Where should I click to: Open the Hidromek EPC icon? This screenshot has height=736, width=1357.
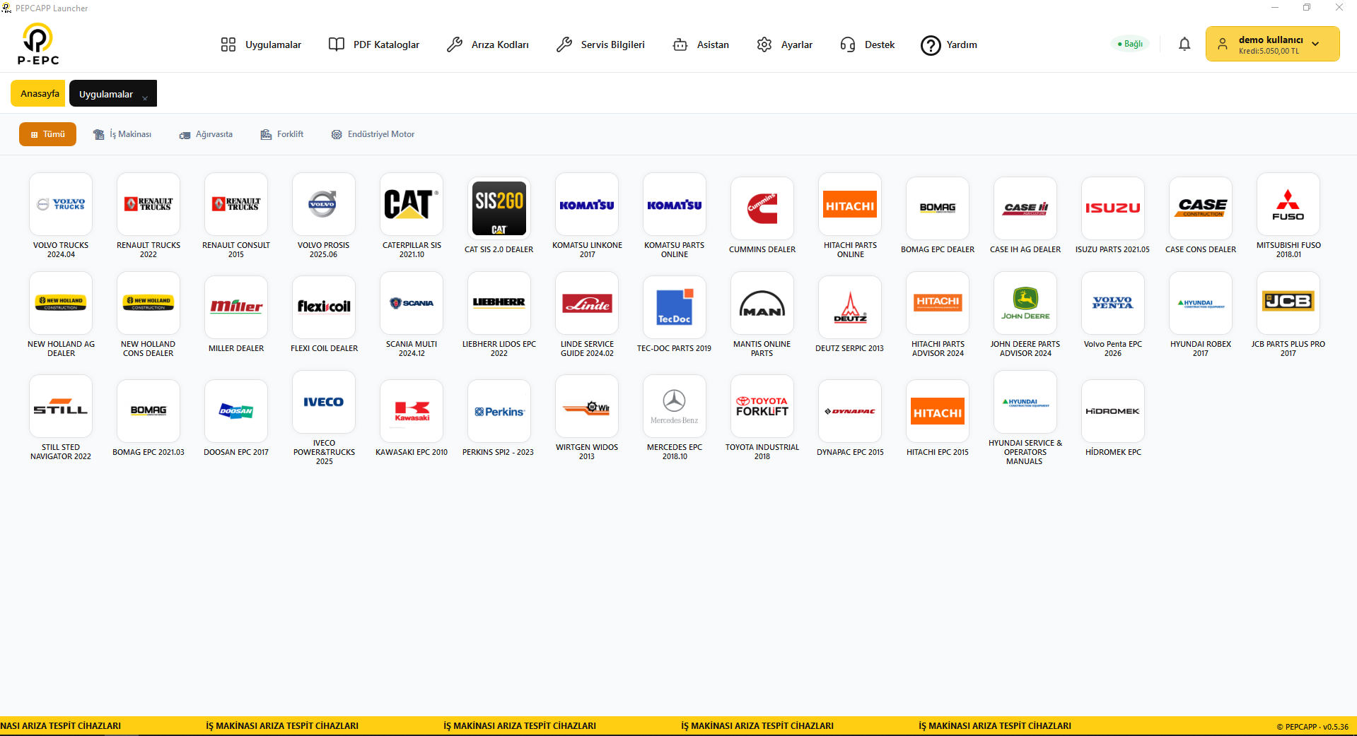[x=1113, y=411]
